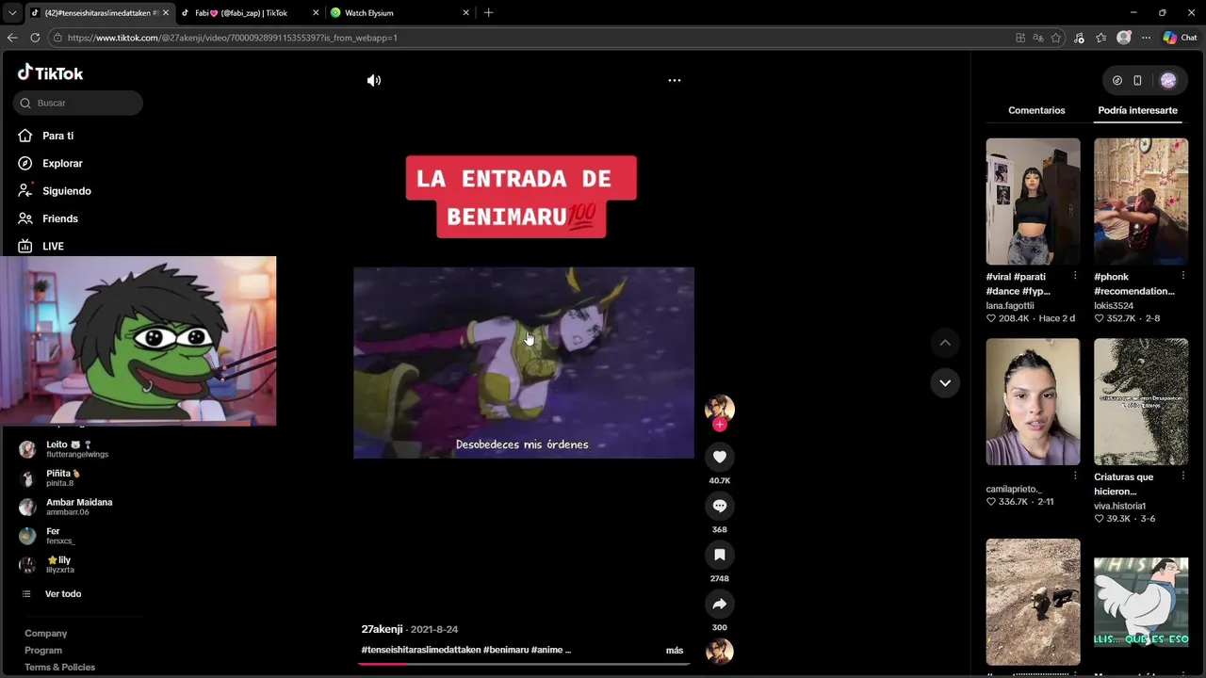Screen dimensions: 1206x678
Task: Reload the current page
Action: [35, 38]
